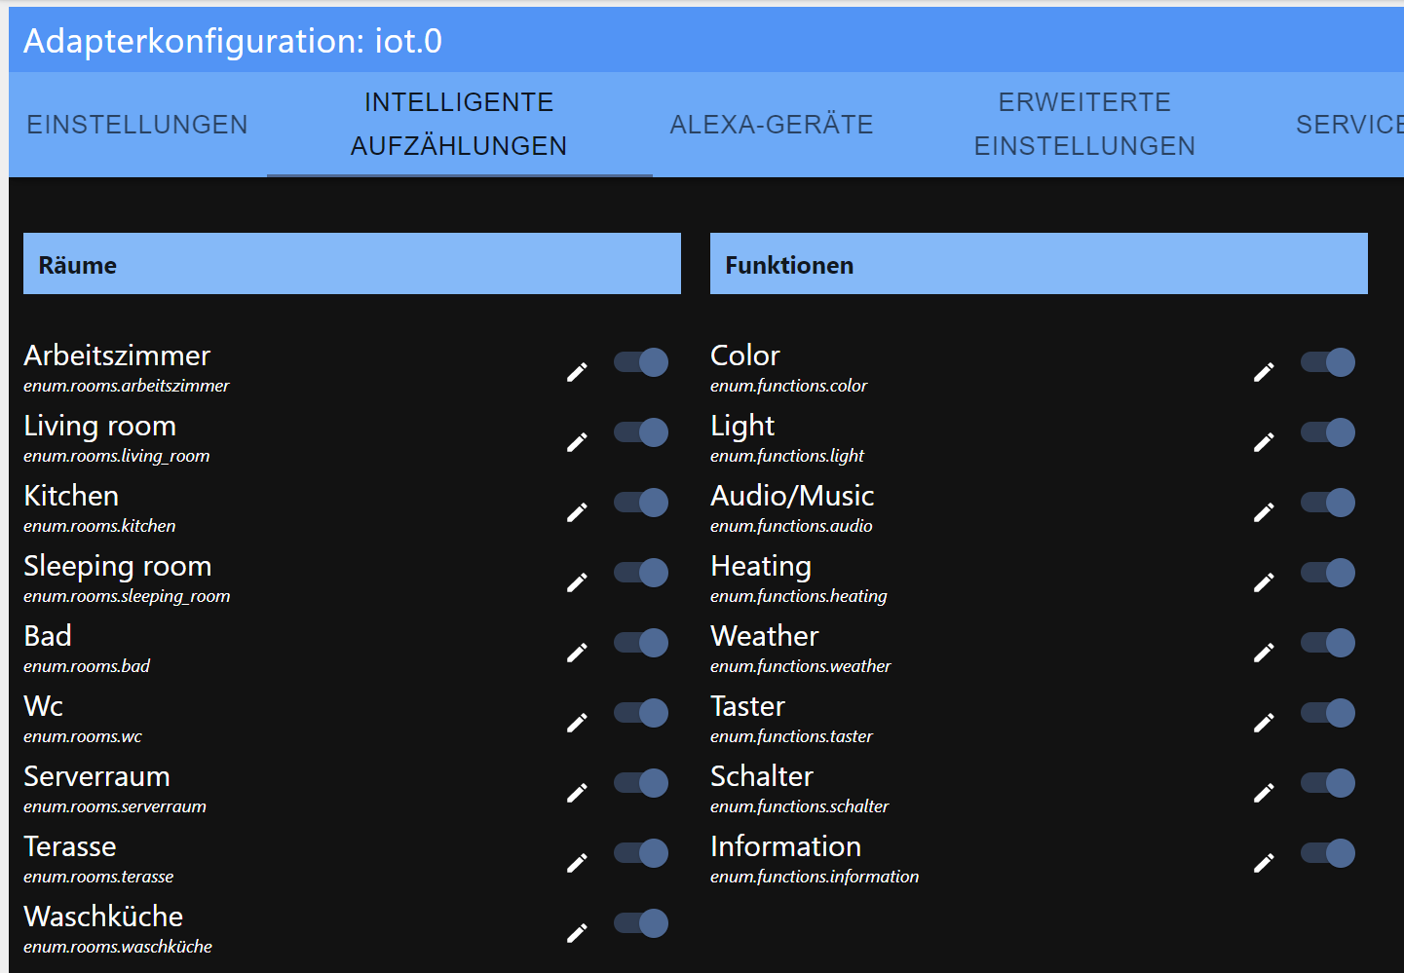Screen dimensions: 1404x973
Task: Edit the Arbeitszimmer room entry
Action: [x=577, y=372]
